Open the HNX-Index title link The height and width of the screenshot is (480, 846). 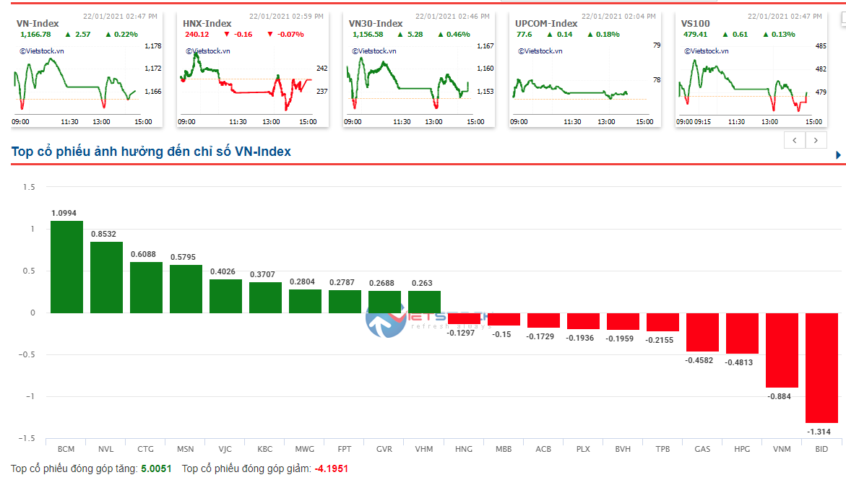point(207,23)
